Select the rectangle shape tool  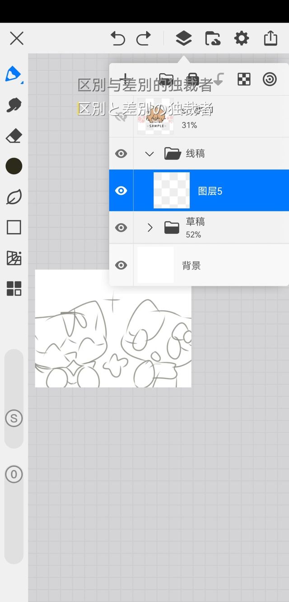pyautogui.click(x=14, y=227)
